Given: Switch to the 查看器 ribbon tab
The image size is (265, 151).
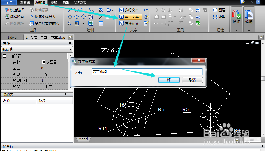Looking at the screenshot, I should click(x=25, y=3).
